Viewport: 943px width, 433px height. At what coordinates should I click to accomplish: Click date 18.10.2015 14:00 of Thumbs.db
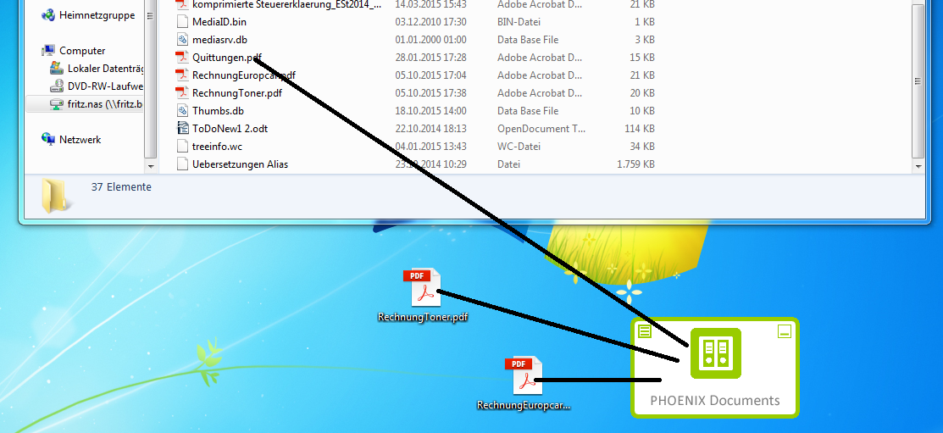430,111
